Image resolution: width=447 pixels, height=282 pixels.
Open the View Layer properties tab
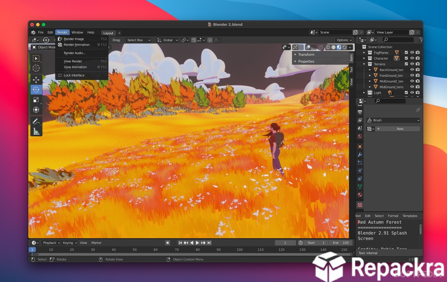point(360,120)
